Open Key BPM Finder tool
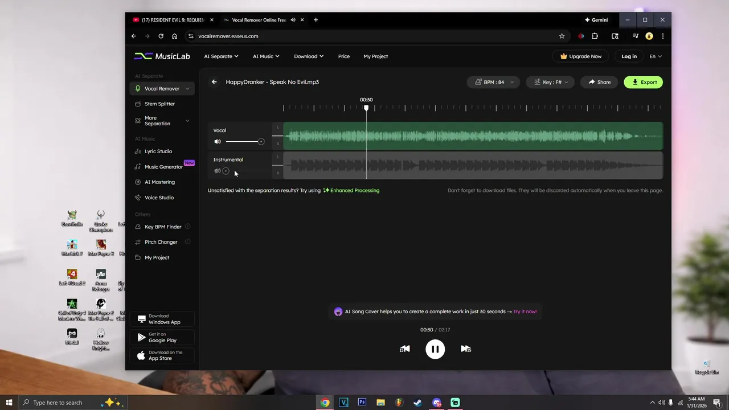Image resolution: width=729 pixels, height=410 pixels. click(x=162, y=227)
